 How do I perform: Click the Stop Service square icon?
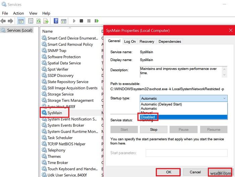(x=81, y=21)
